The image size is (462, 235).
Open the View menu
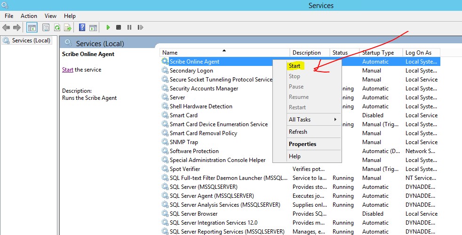point(50,16)
